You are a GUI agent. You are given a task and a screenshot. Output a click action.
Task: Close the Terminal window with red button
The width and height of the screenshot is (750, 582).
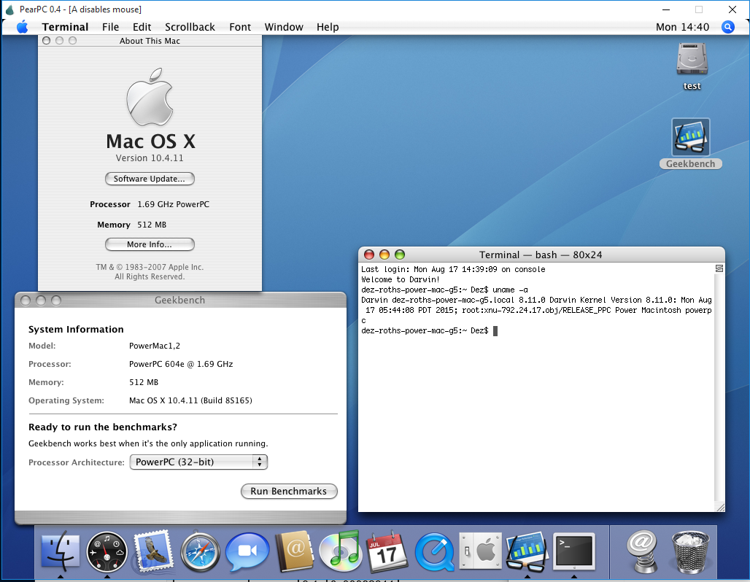[368, 255]
